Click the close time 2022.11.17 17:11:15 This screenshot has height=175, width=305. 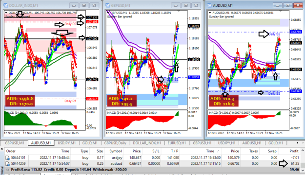[205, 163]
